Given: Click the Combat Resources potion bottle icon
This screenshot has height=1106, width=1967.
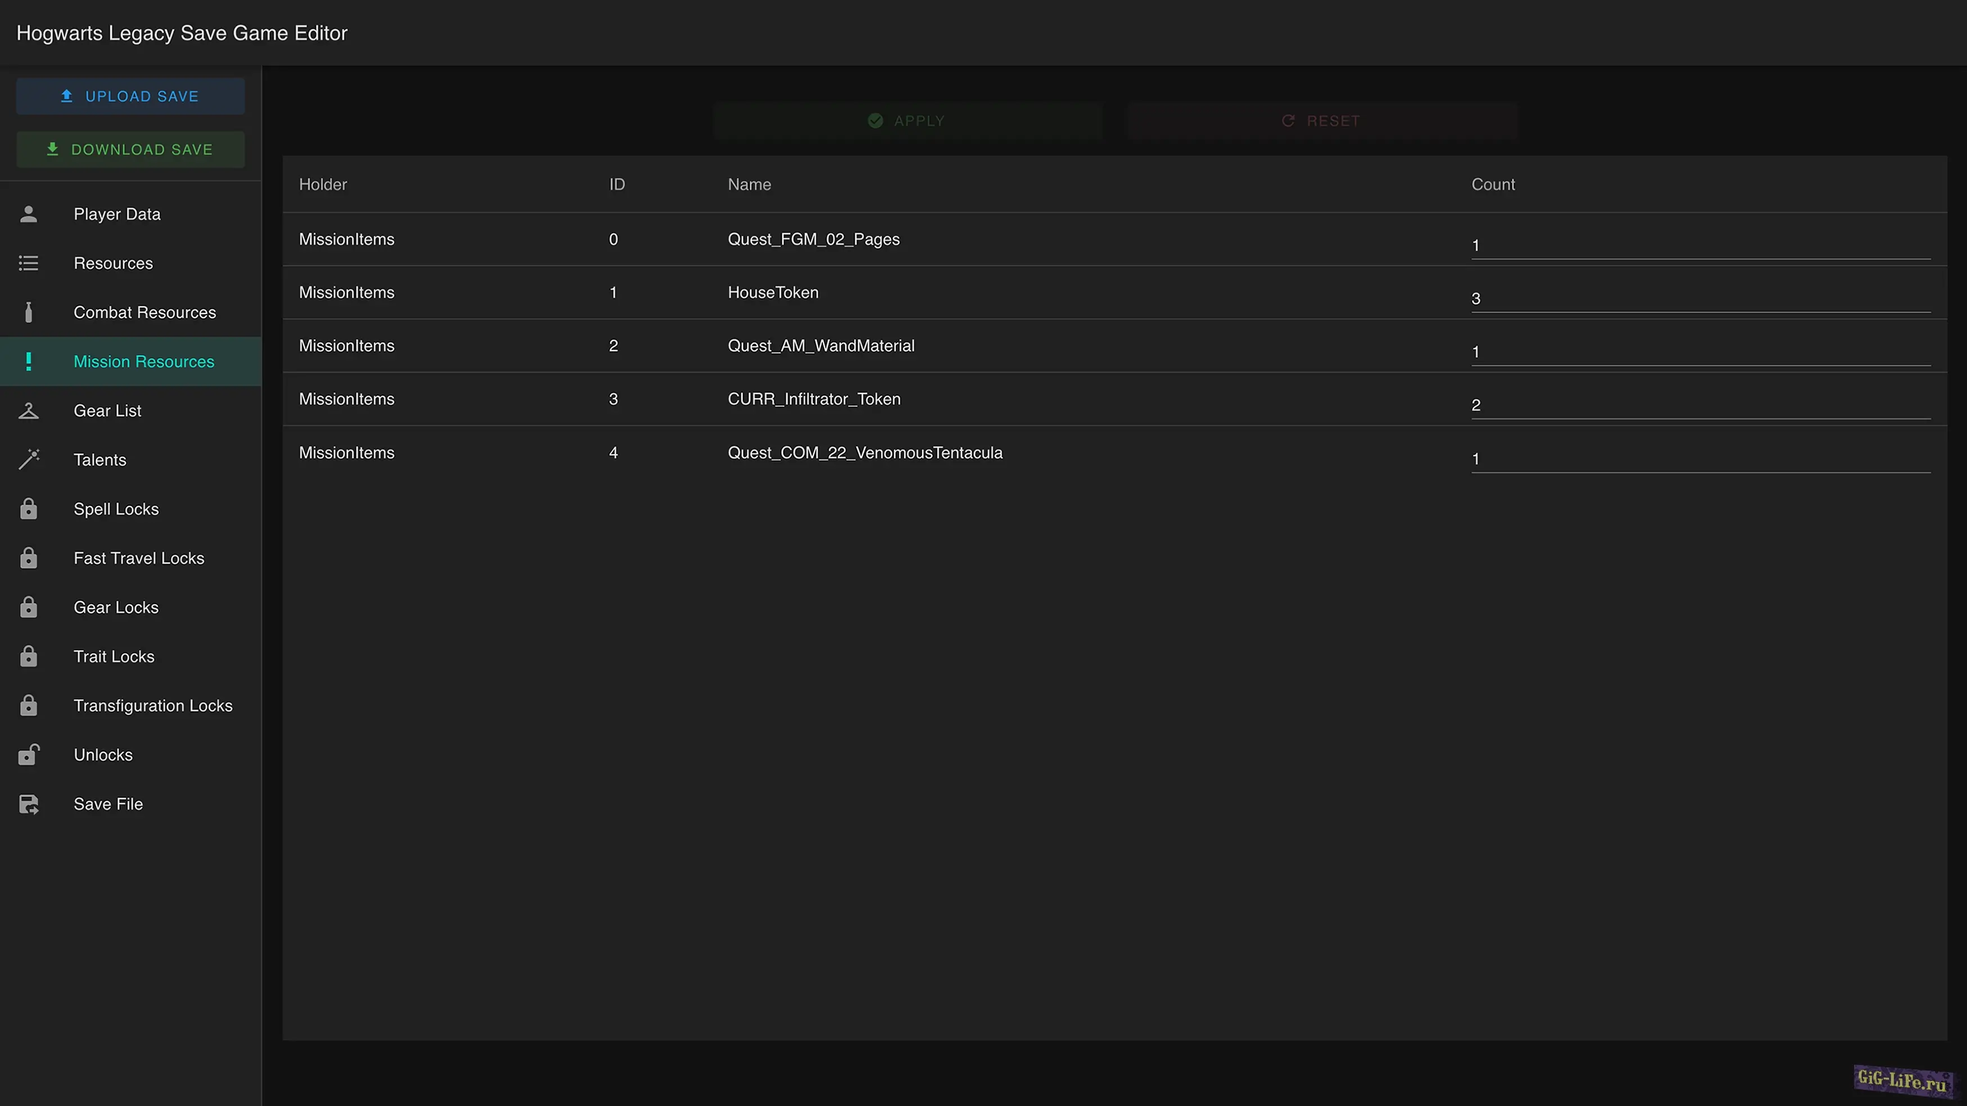Looking at the screenshot, I should (x=28, y=312).
